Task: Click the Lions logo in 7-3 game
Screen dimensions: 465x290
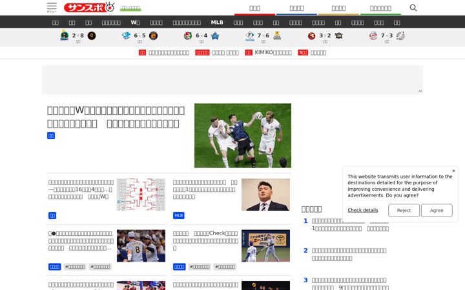Action: click(373, 36)
